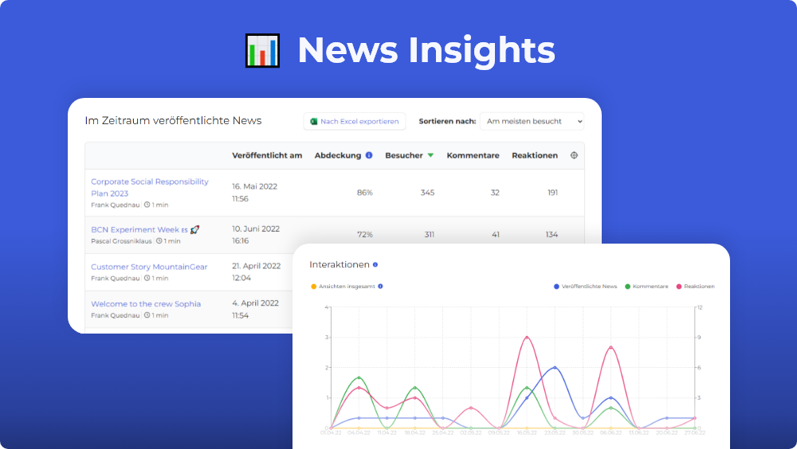Sort by Besucher column header
This screenshot has width=797, height=449.
tap(403, 155)
